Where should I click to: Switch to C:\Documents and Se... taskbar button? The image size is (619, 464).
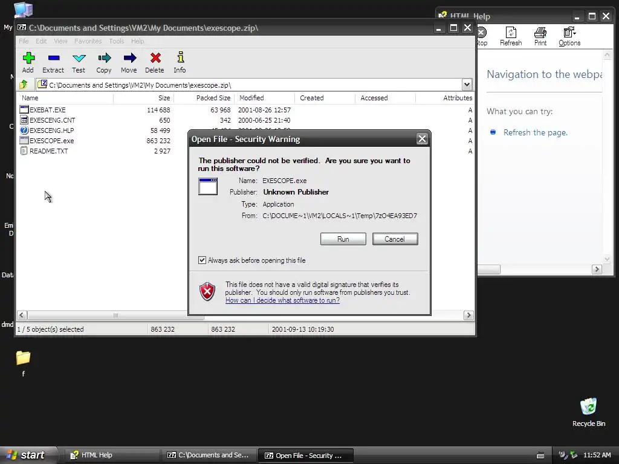[209, 456]
